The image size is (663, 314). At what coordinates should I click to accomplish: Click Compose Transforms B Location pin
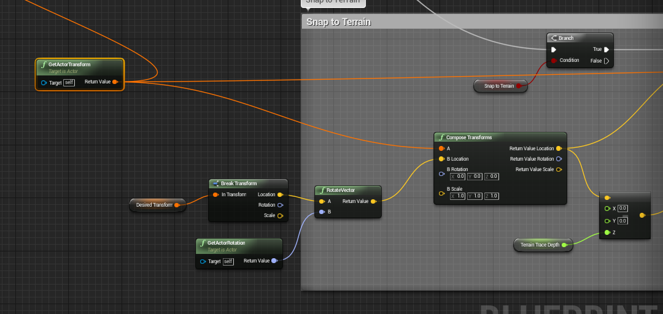(x=441, y=159)
